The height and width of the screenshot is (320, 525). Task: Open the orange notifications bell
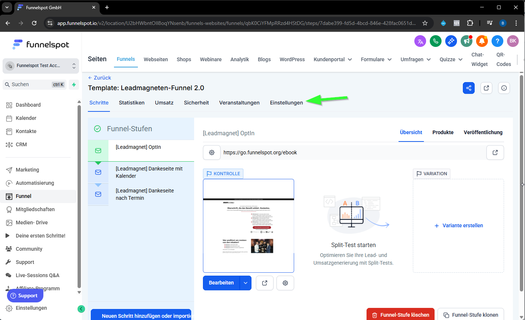click(482, 41)
